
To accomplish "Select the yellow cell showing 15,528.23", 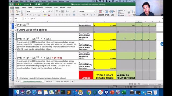I will [x=105, y=37].
